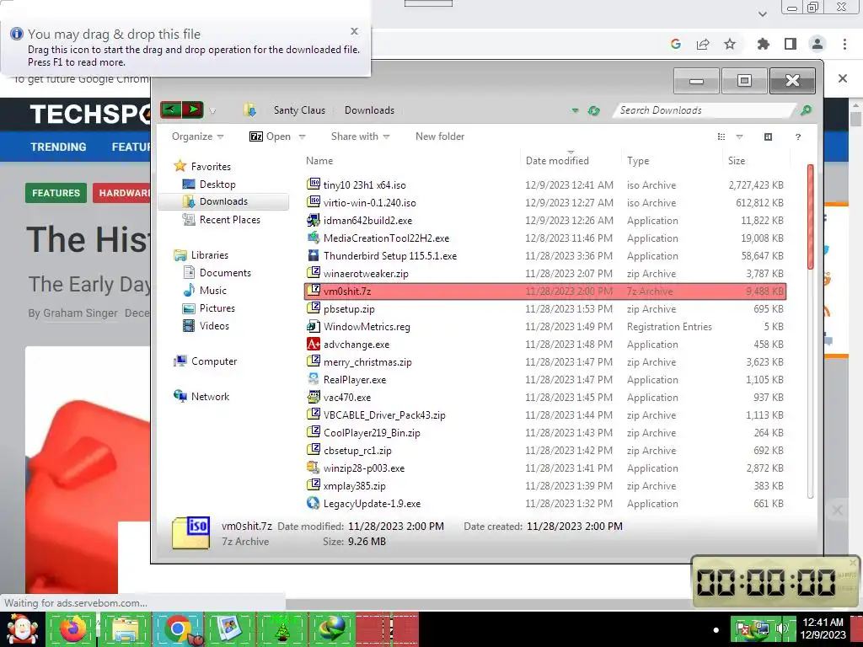The width and height of the screenshot is (863, 647).
Task: Select the winzip28-p003.exe file icon
Action: click(314, 468)
